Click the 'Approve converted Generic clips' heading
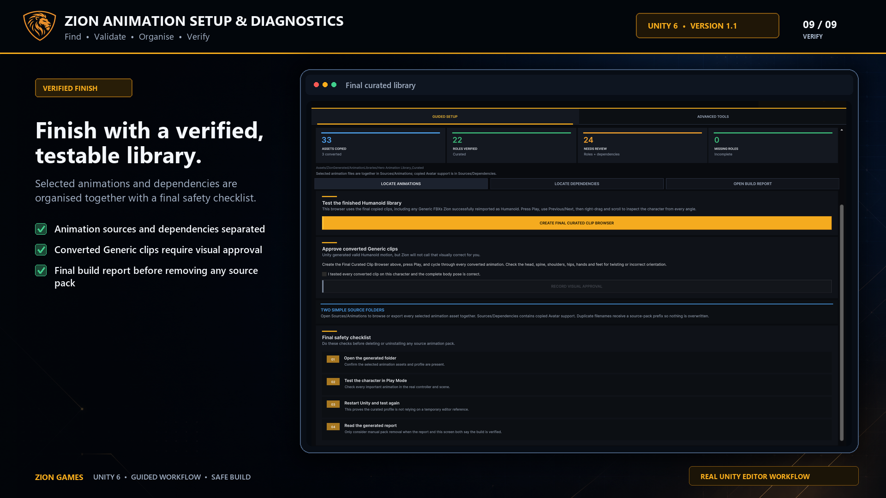886x498 pixels. click(359, 249)
